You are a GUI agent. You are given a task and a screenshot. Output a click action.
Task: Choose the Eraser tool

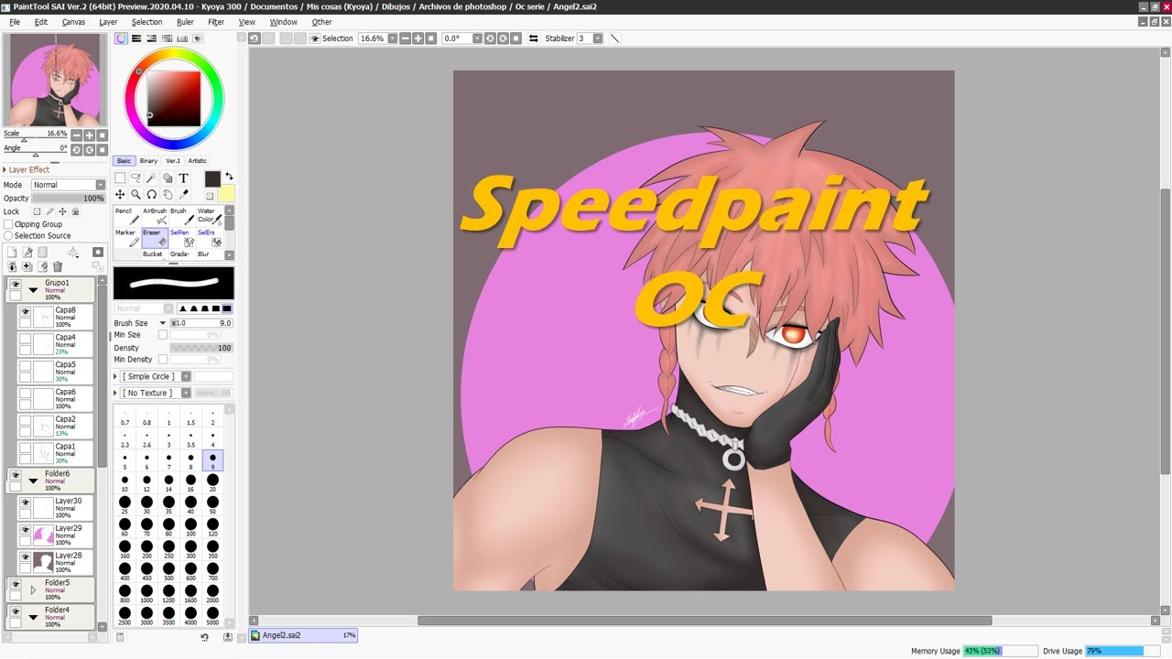tap(155, 238)
